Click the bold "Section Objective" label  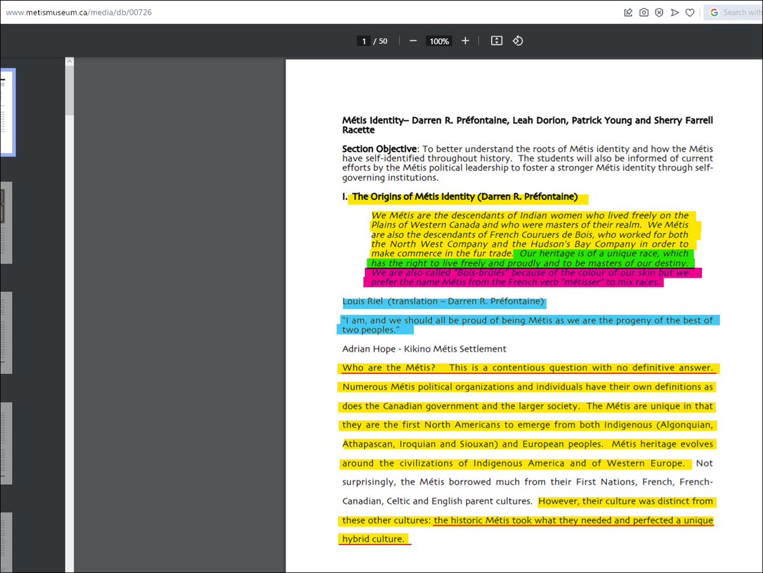click(379, 149)
